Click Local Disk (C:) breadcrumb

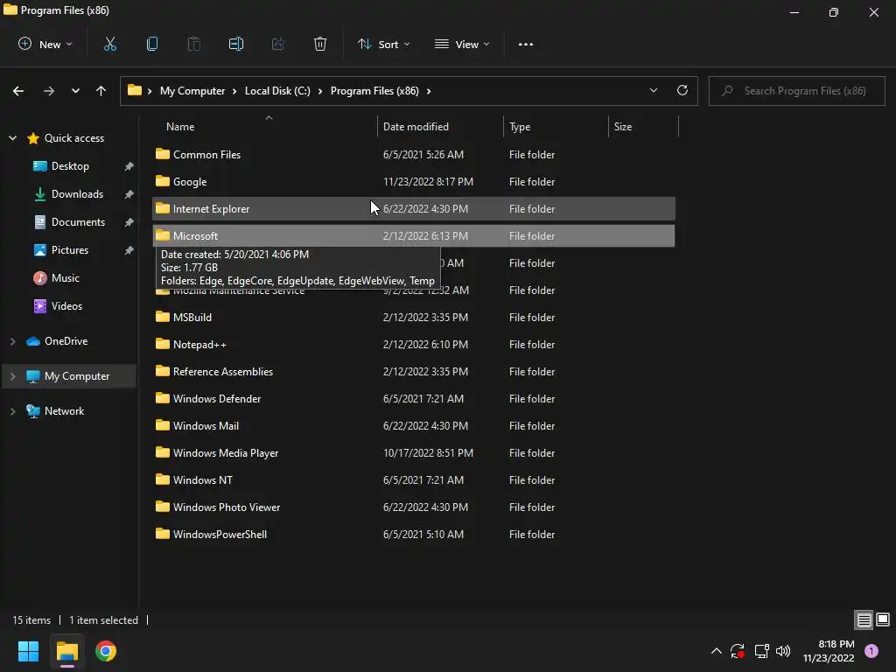click(x=277, y=91)
